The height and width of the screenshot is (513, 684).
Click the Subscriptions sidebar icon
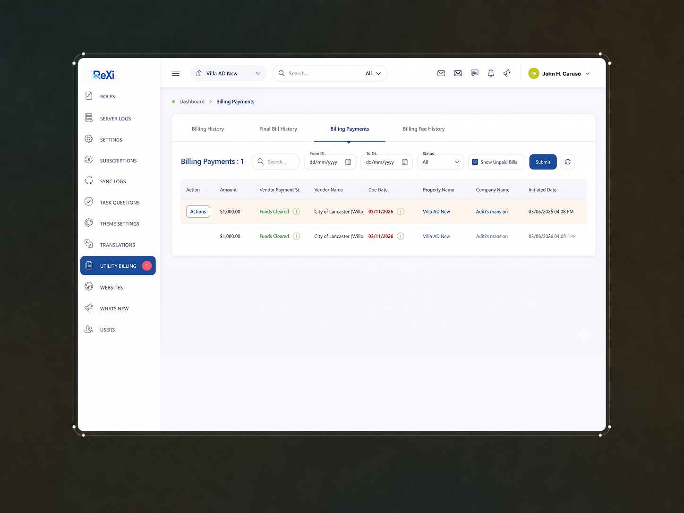click(89, 160)
